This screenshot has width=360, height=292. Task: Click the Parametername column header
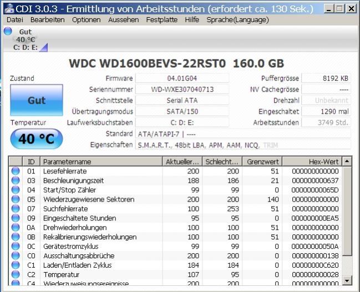[101, 162]
